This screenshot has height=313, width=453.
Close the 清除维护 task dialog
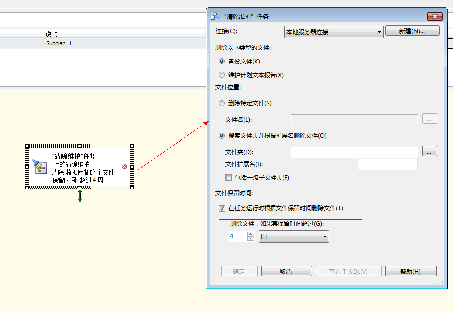[x=435, y=16]
